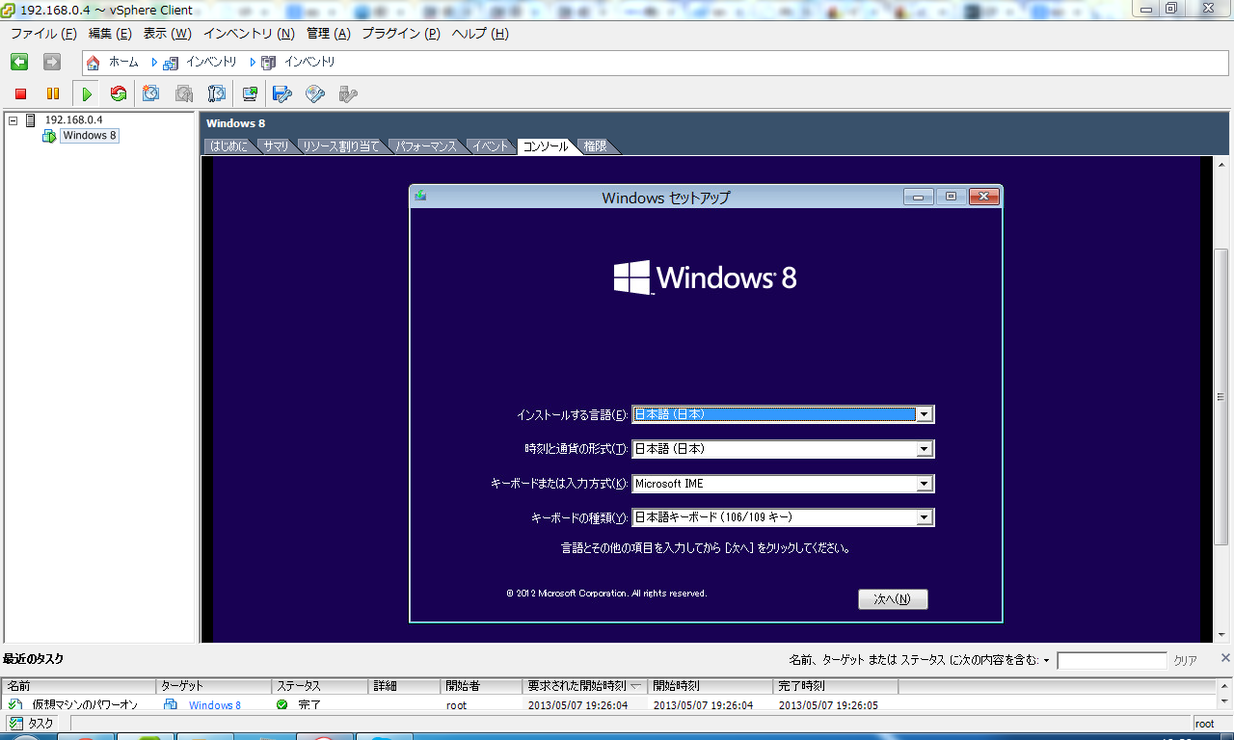The width and height of the screenshot is (1234, 740).
Task: Click the タスク button in the status bar
Action: pos(32,724)
